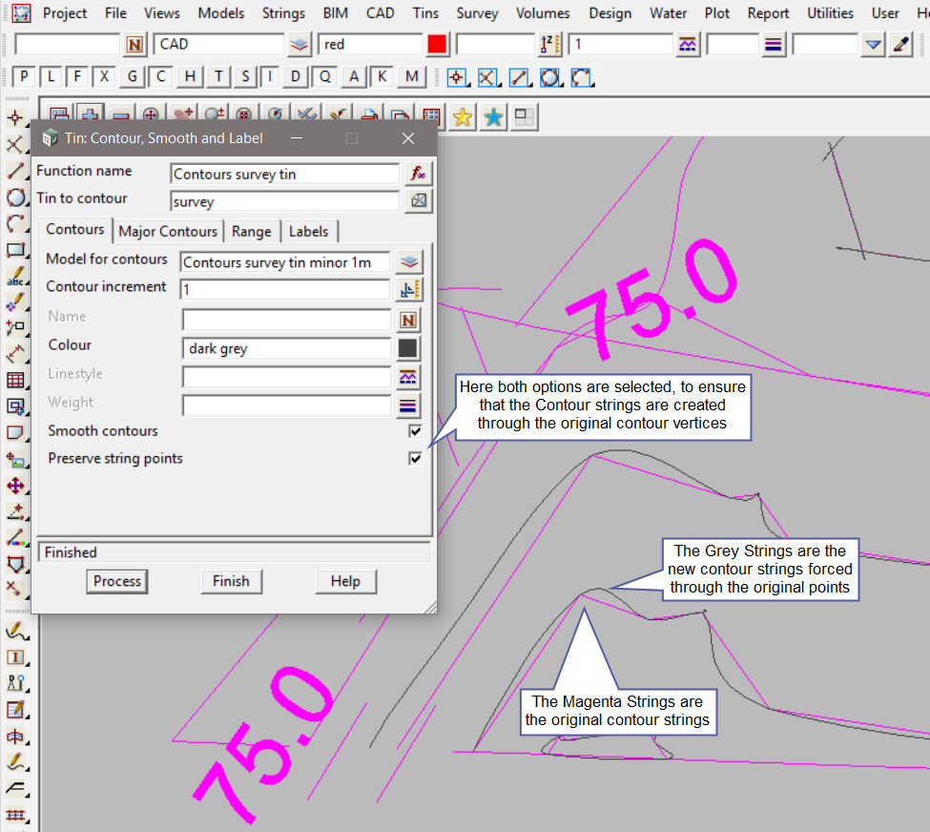Uncheck Preserve string points
The image size is (930, 832).
415,459
